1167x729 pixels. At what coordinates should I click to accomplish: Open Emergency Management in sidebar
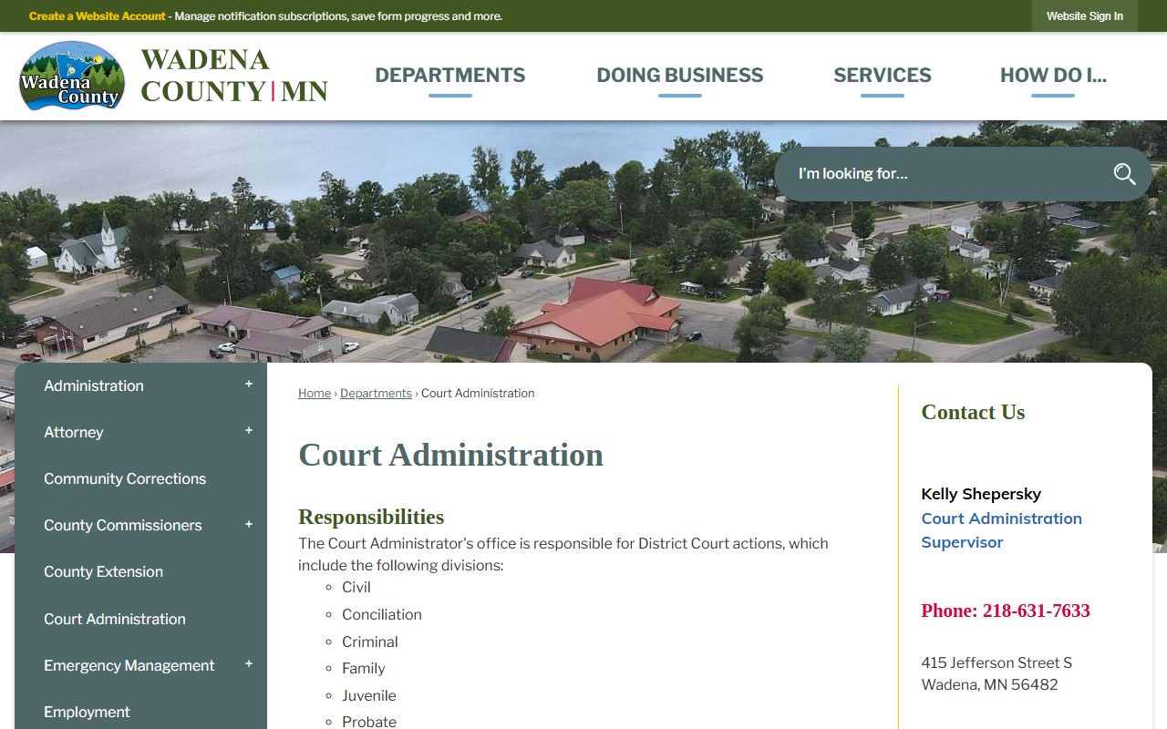pyautogui.click(x=129, y=665)
